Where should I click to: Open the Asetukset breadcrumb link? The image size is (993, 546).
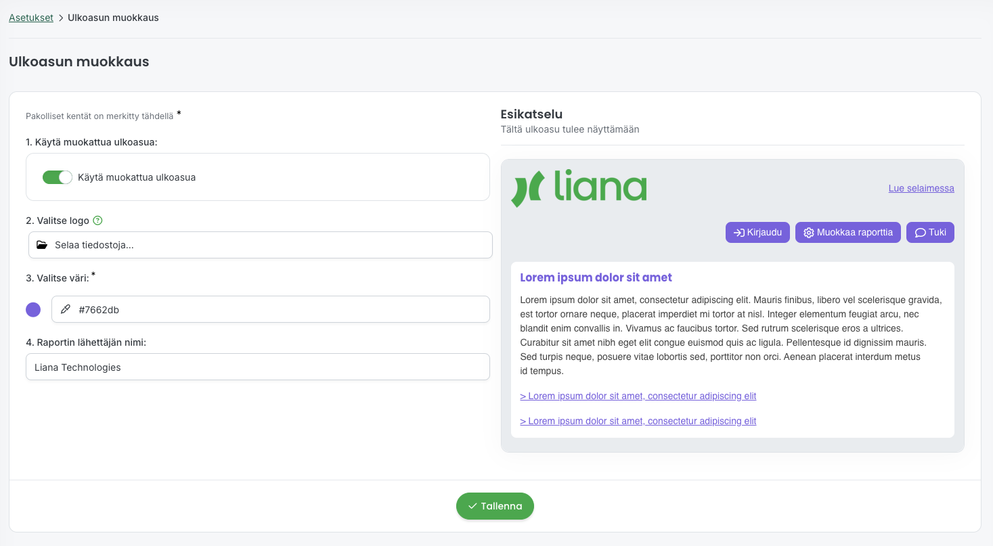31,18
